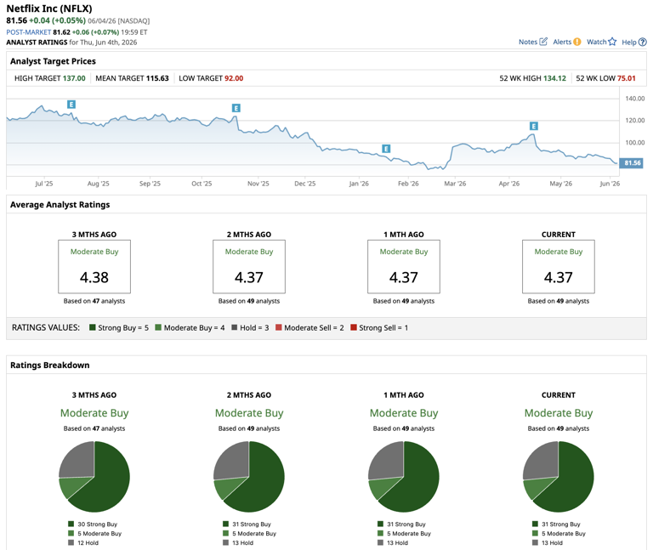The width and height of the screenshot is (653, 550).
Task: Click the Current ratings breakdown pie chart
Action: [558, 476]
